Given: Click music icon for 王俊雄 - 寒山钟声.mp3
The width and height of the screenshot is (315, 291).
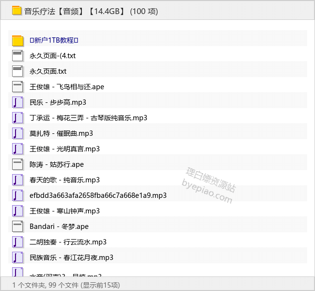Looking at the screenshot, I should coord(17,211).
